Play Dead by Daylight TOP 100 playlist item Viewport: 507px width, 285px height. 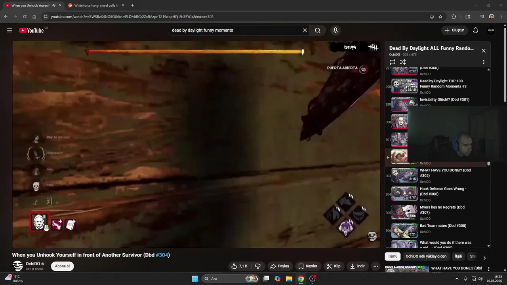436,86
